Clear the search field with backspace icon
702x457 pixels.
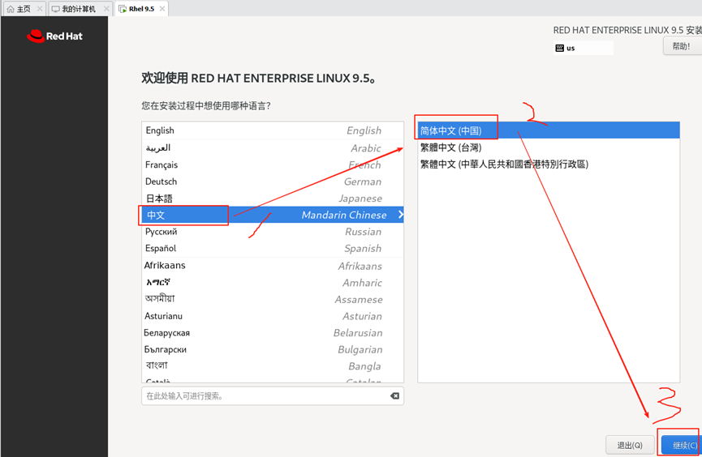pyautogui.click(x=394, y=395)
